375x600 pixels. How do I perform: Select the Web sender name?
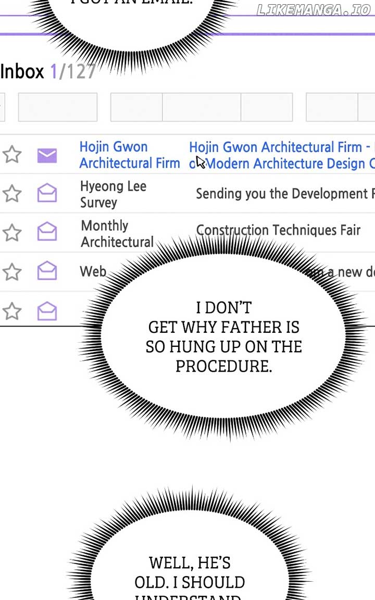click(93, 271)
